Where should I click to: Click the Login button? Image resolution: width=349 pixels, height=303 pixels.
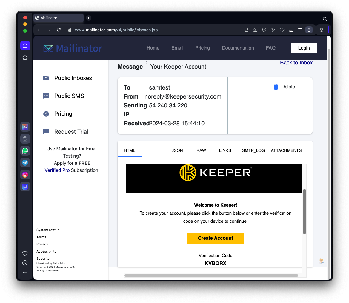coord(304,48)
